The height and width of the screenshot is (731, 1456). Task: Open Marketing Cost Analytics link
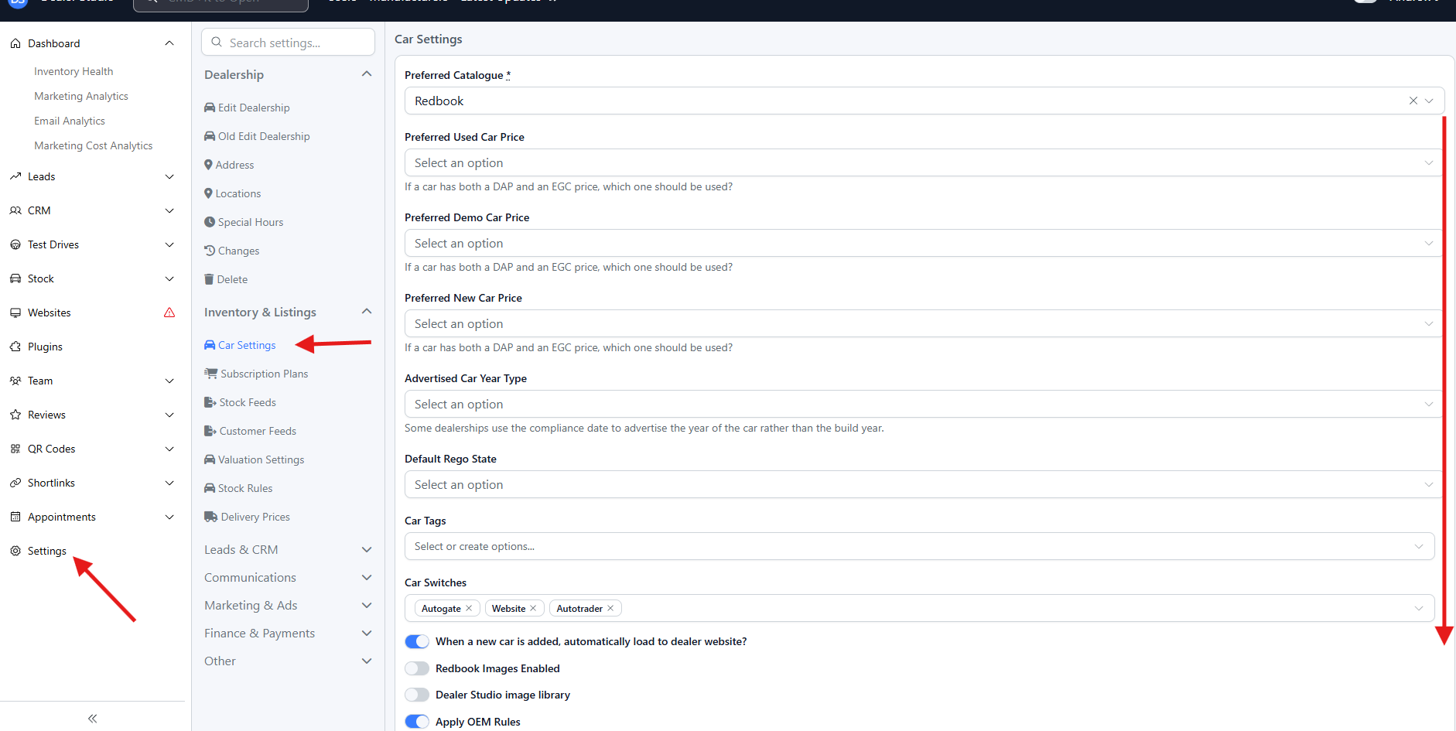pyautogui.click(x=93, y=145)
